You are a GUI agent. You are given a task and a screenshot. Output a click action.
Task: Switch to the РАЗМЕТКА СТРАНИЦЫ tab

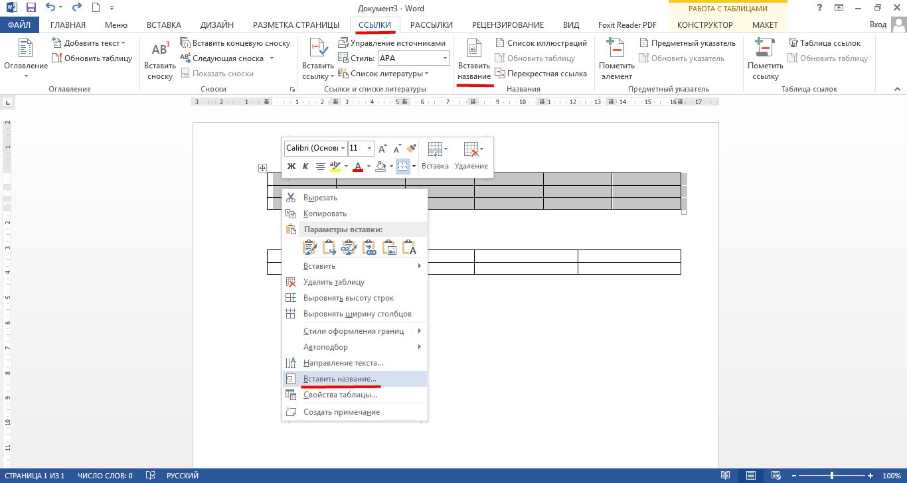pos(296,25)
